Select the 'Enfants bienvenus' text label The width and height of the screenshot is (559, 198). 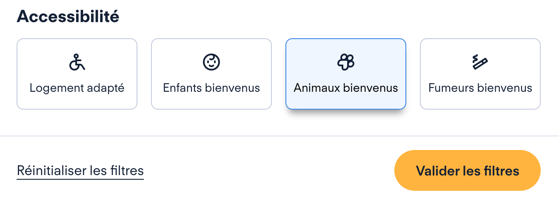pos(211,88)
